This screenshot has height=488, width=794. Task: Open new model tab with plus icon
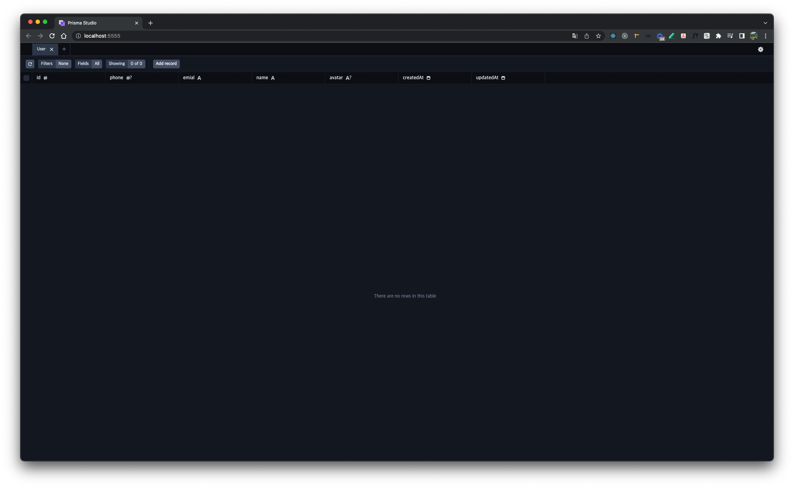point(64,49)
